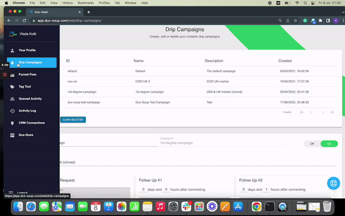Sort by the ID column header
Screen dimensions: 345x216
click(x=68, y=61)
